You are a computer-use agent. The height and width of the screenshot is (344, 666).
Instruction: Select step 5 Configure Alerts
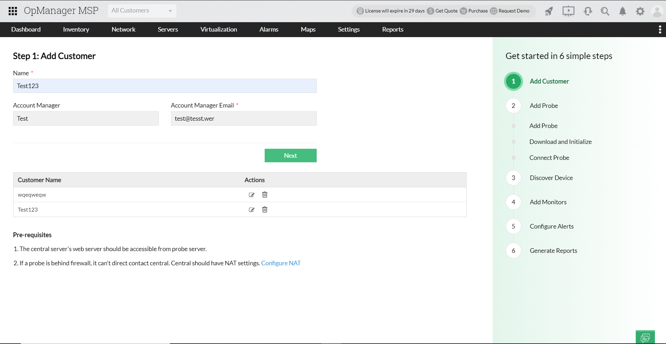click(552, 226)
